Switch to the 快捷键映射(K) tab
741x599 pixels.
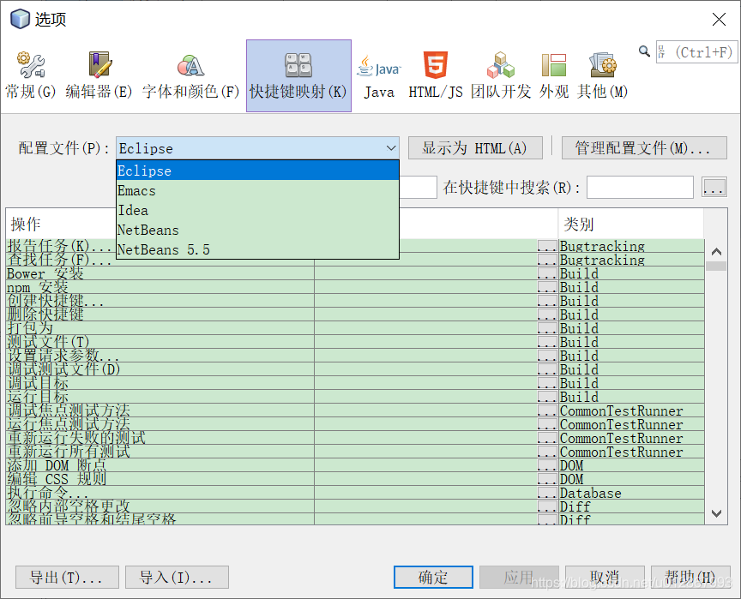298,64
